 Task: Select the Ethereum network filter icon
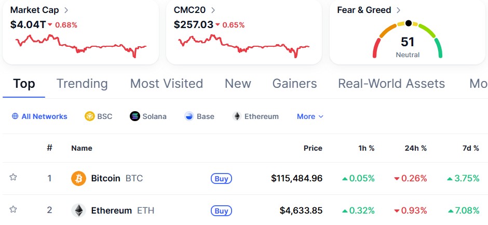pyautogui.click(x=237, y=116)
